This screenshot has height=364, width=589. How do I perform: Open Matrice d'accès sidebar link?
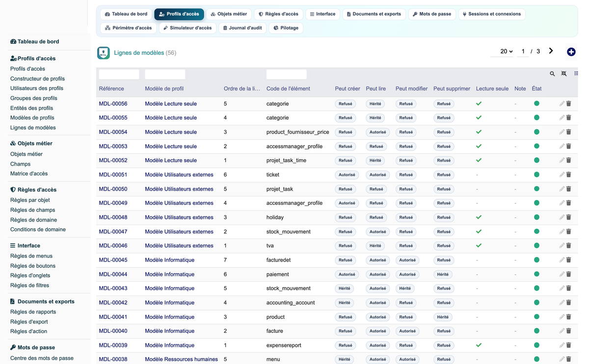coord(29,174)
